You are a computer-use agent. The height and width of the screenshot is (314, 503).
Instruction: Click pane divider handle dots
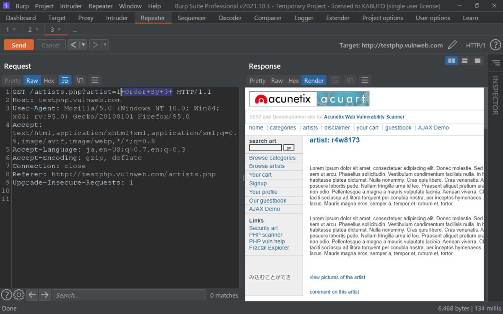click(x=244, y=178)
